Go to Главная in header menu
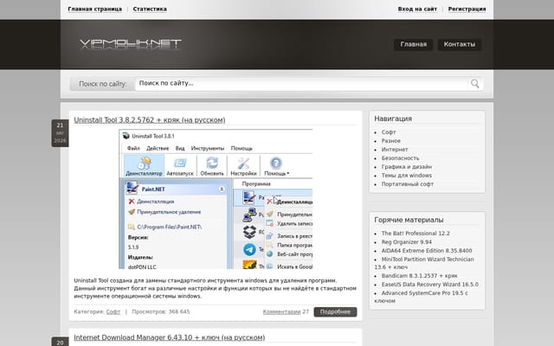The height and width of the screenshot is (346, 554). [x=414, y=44]
